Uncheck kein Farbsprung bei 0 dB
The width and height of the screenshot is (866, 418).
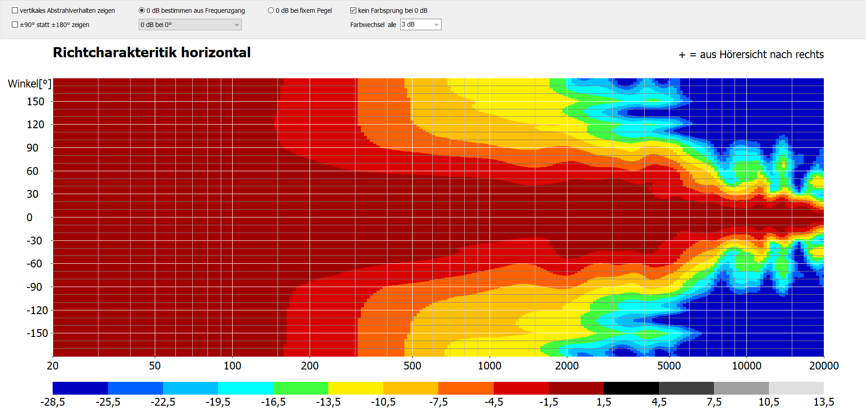click(353, 11)
